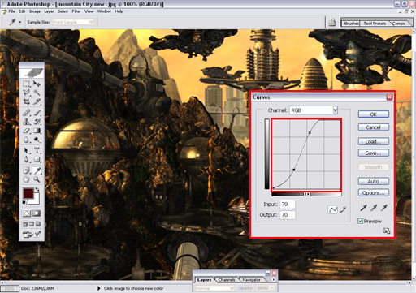Select the Pen tool
416x293 pixels.
[x=26, y=159]
